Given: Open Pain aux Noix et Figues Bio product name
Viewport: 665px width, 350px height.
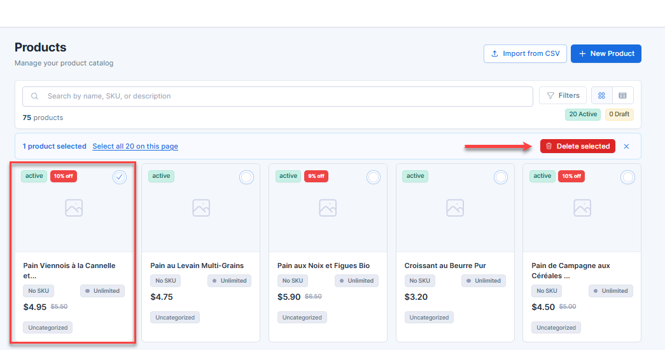Looking at the screenshot, I should (324, 266).
